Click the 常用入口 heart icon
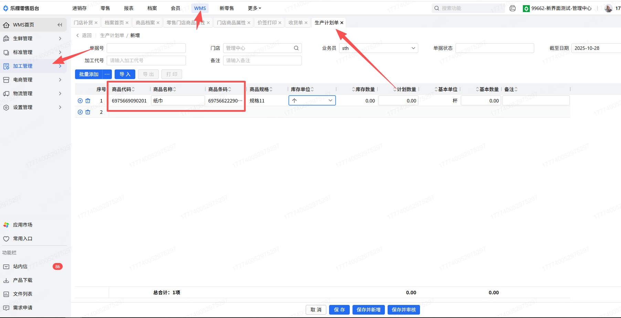 [6, 239]
